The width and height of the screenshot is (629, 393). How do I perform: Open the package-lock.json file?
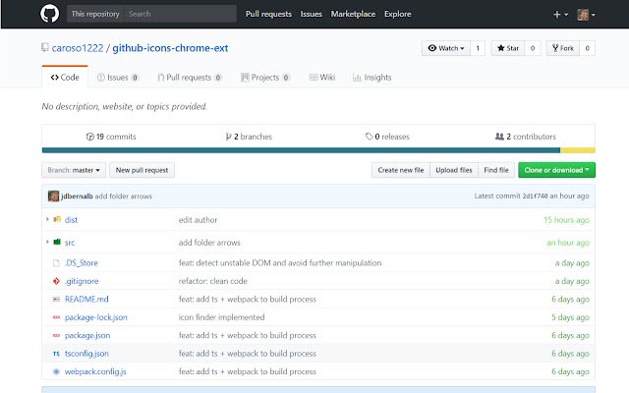point(96,317)
